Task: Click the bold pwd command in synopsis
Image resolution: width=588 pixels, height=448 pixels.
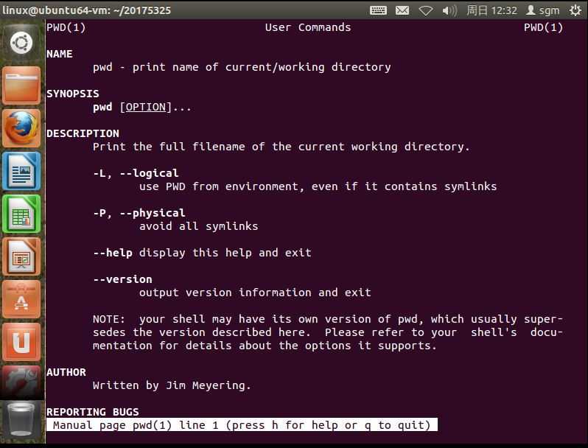Action: click(102, 108)
